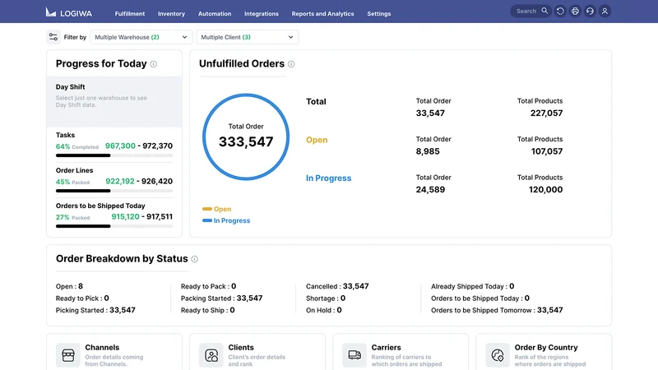
Task: Click the Shortage status entry
Action: click(326, 298)
